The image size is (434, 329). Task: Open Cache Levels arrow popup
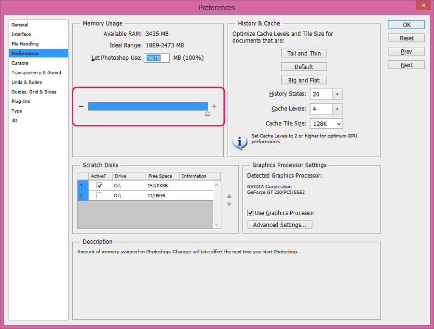337,109
